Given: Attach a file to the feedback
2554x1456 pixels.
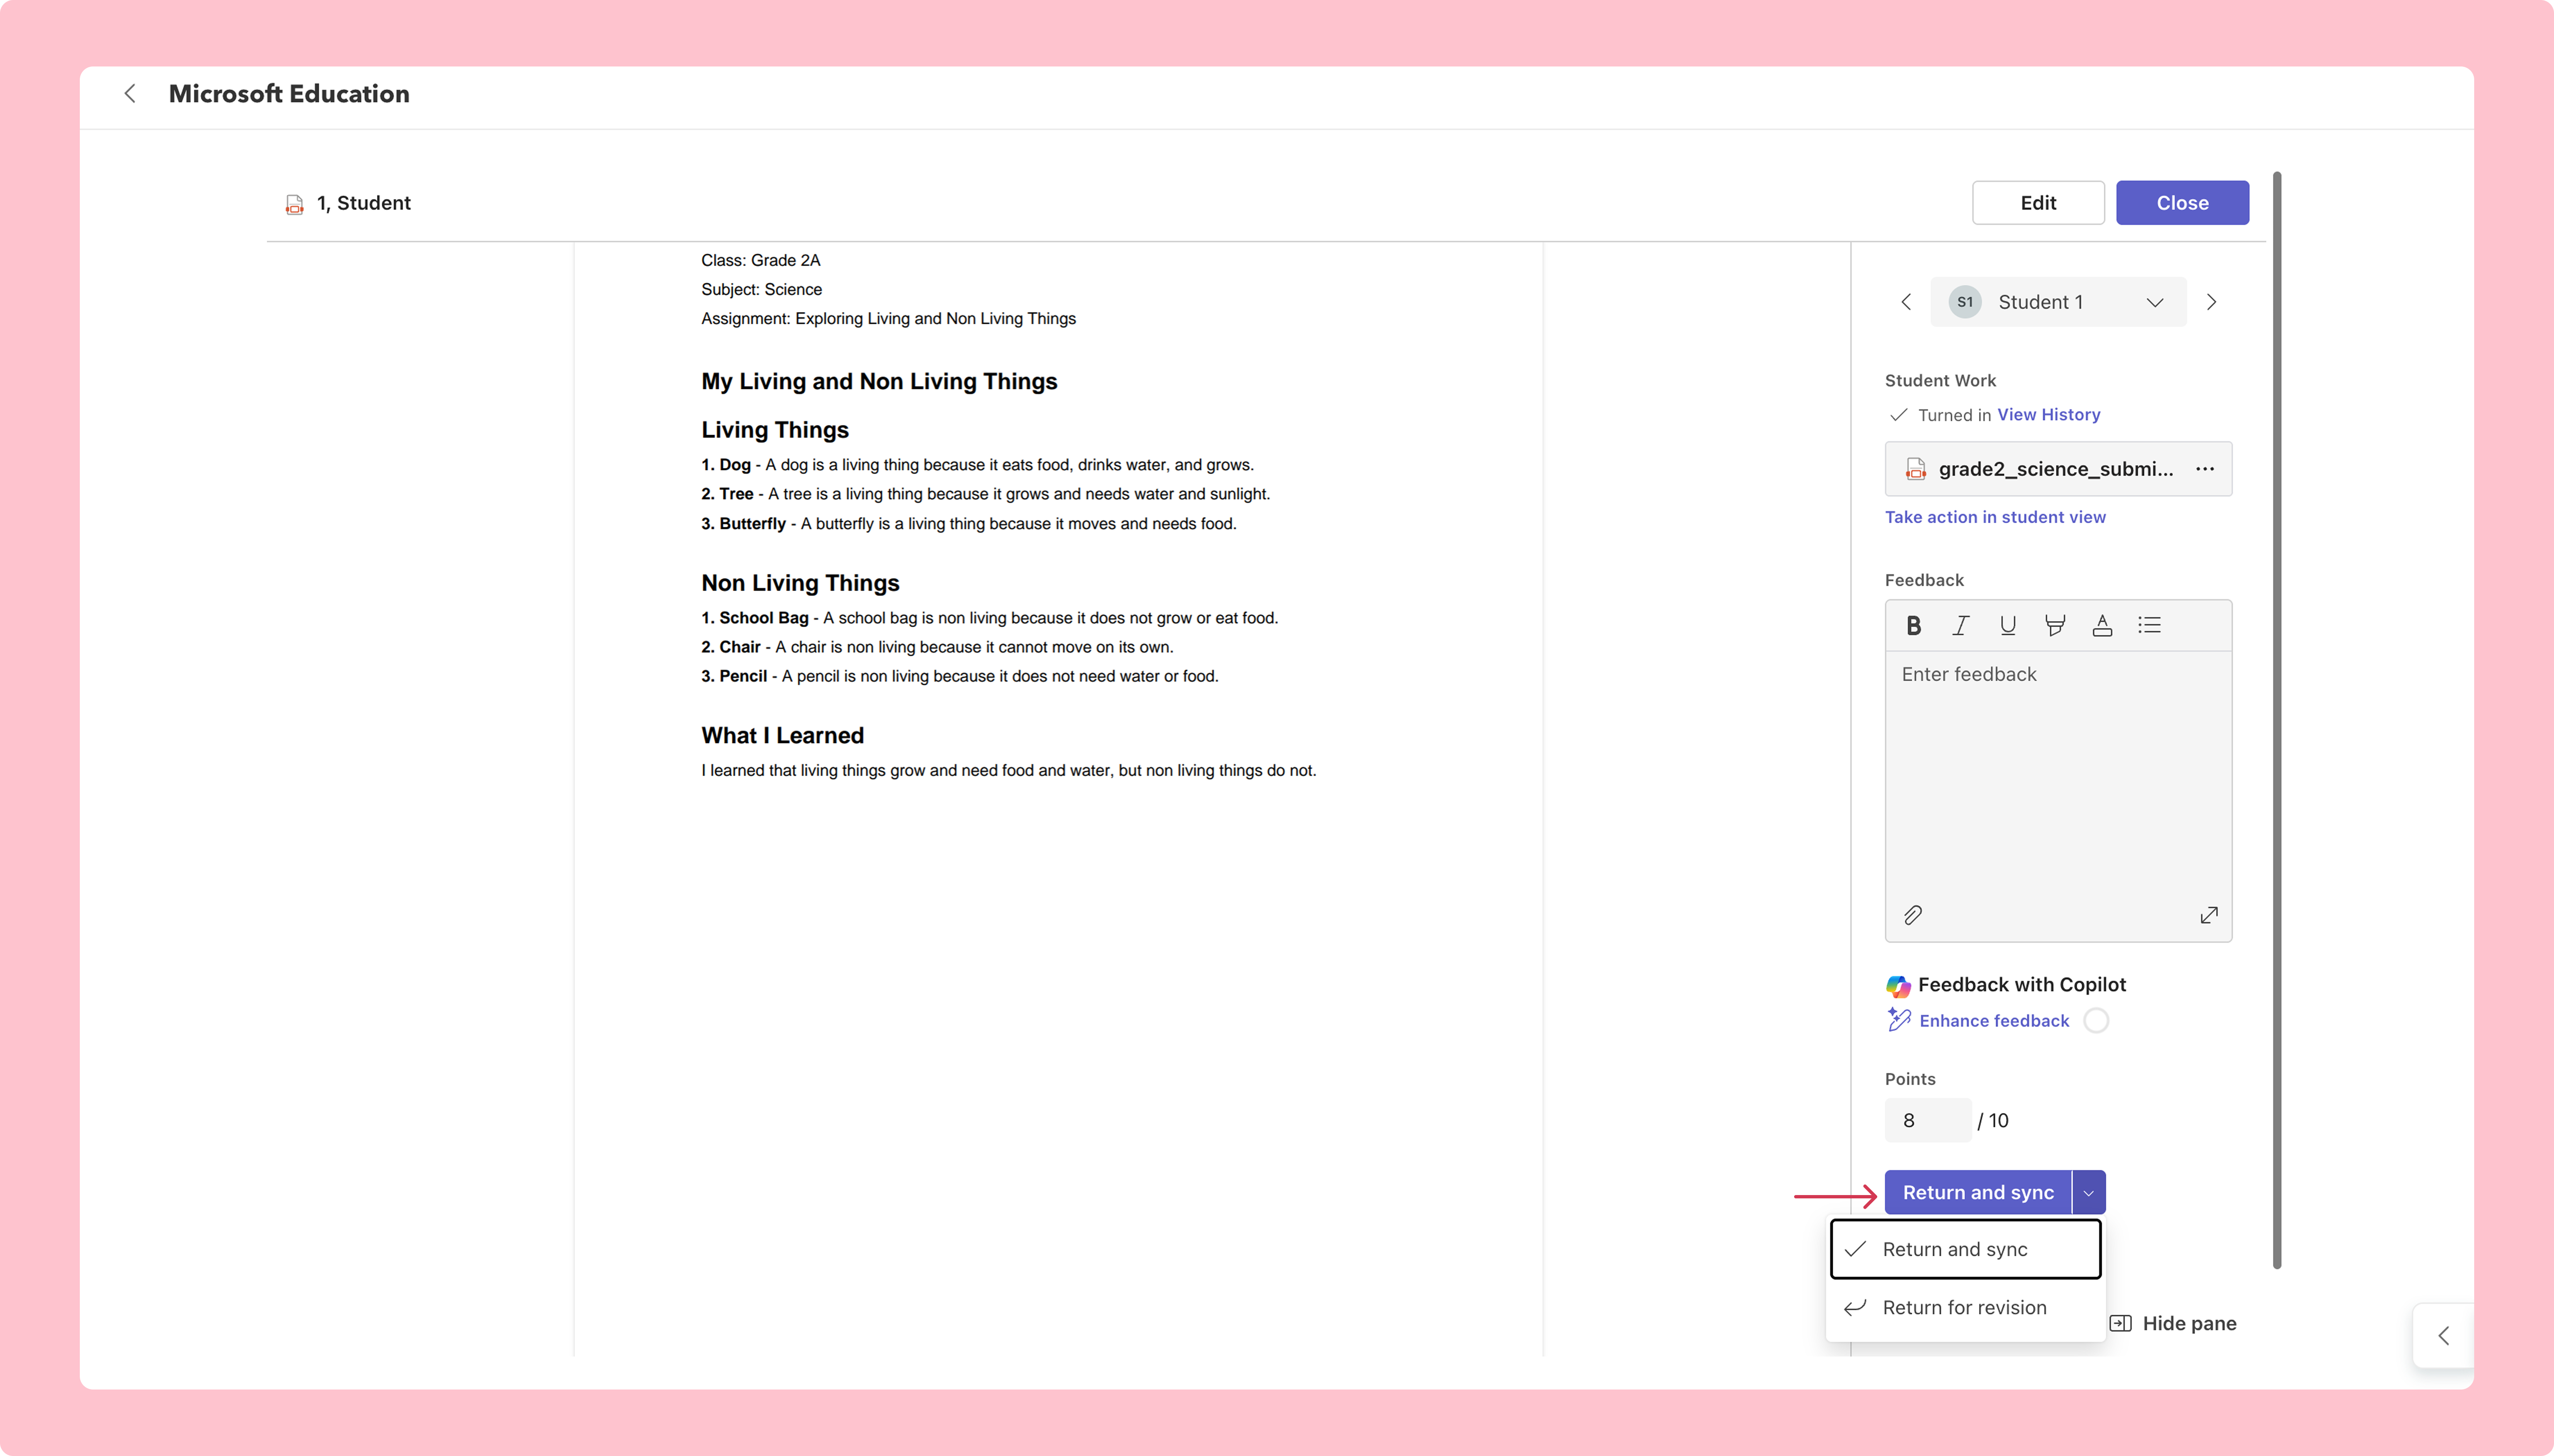Looking at the screenshot, I should pyautogui.click(x=1913, y=915).
